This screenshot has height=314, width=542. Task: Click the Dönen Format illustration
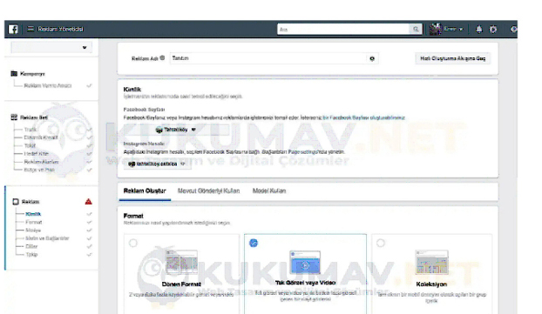[181, 262]
